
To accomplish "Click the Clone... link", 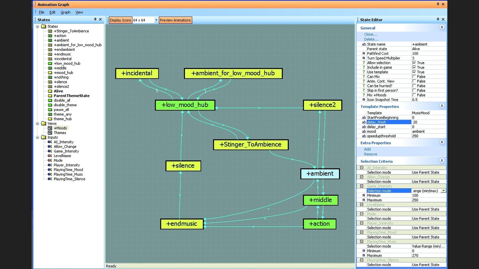I will (371, 35).
